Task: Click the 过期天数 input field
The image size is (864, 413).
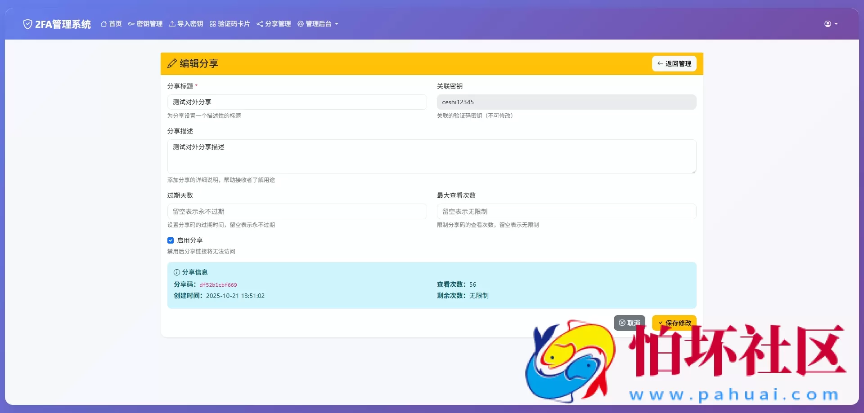Action: click(297, 211)
